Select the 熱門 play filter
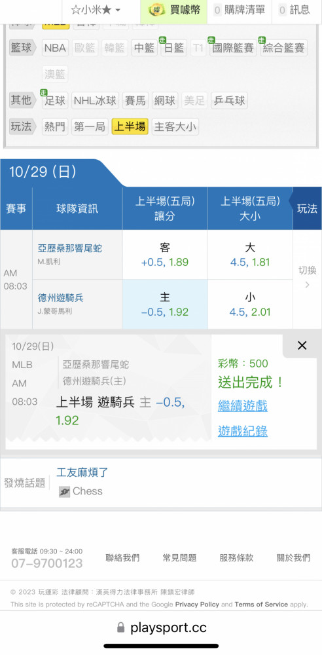 (55, 126)
